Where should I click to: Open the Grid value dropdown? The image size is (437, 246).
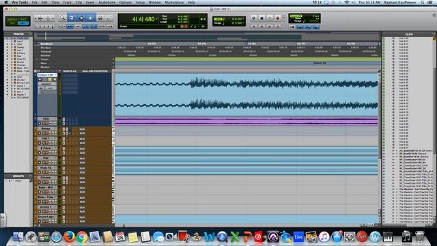point(243,18)
